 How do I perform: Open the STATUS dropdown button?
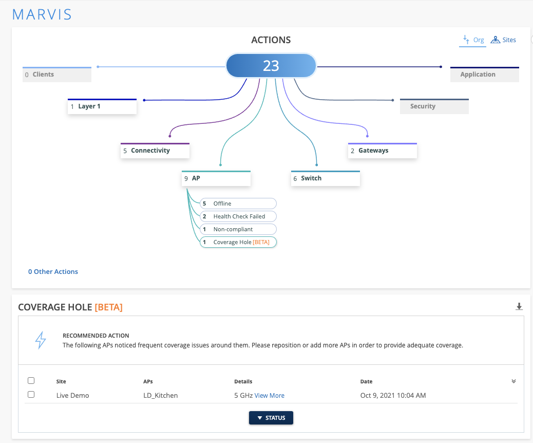tap(271, 418)
